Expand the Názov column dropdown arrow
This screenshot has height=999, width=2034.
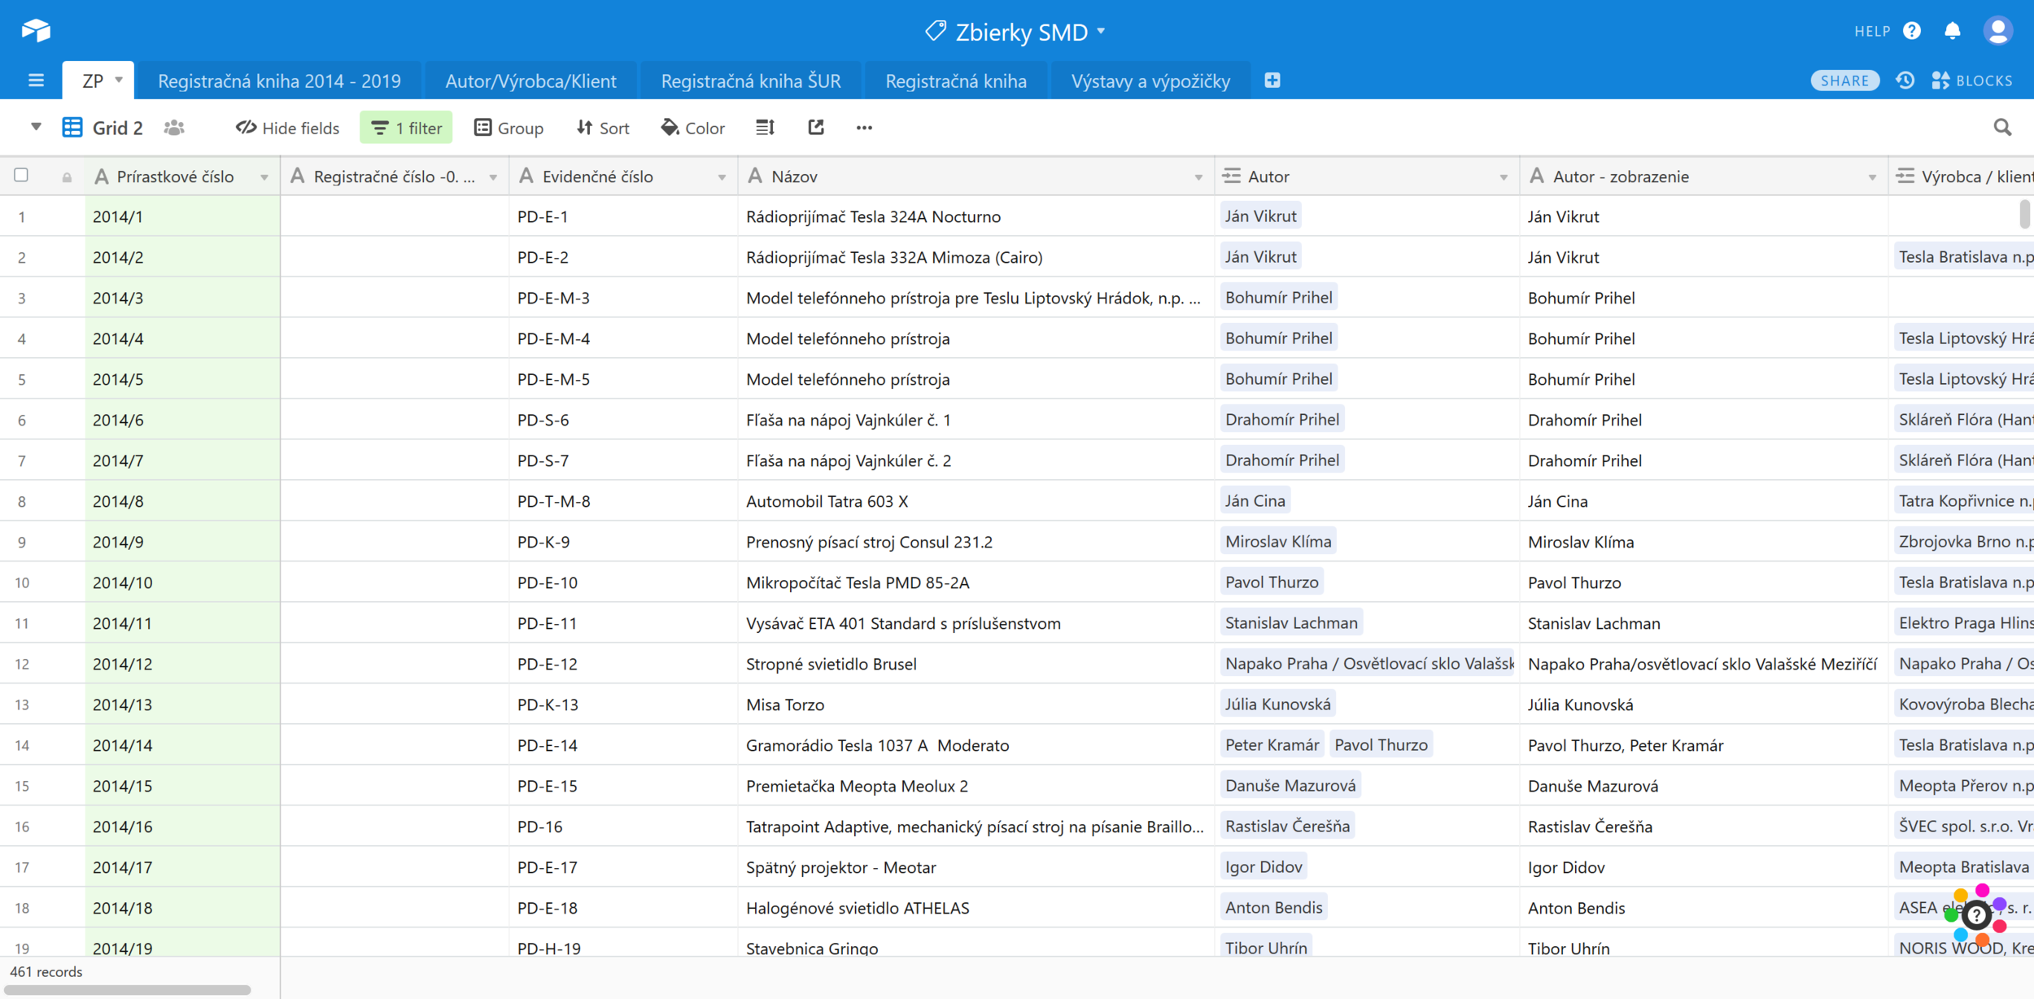tap(1198, 177)
